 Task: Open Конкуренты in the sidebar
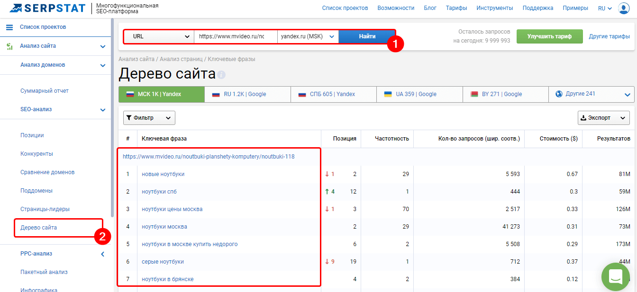[x=36, y=154]
